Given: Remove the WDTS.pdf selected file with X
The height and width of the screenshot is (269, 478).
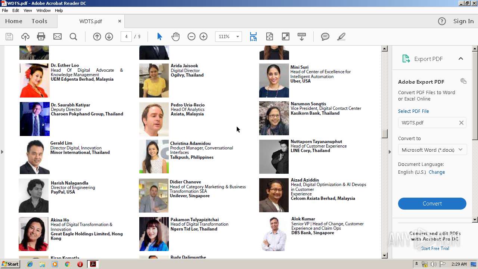Looking at the screenshot, I should pos(461,123).
